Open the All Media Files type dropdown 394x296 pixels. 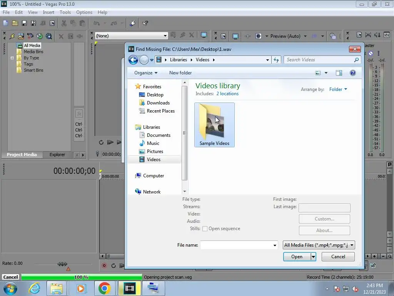click(x=319, y=245)
